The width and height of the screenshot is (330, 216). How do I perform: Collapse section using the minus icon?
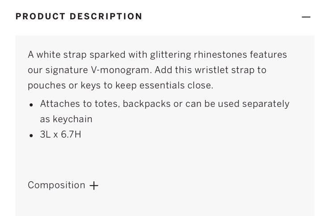(306, 17)
